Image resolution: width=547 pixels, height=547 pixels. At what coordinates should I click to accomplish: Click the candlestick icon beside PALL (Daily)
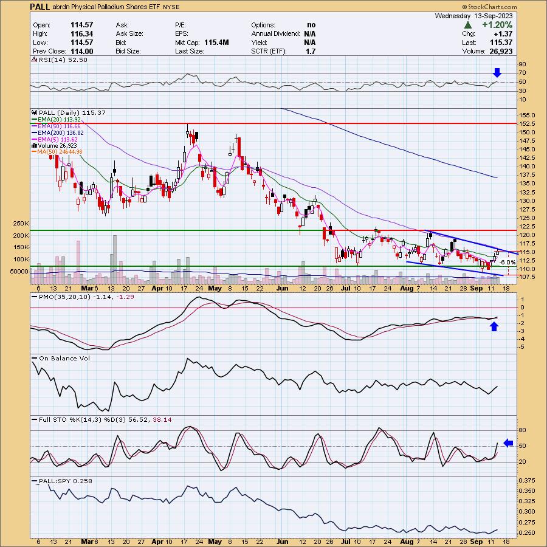pyautogui.click(x=34, y=112)
